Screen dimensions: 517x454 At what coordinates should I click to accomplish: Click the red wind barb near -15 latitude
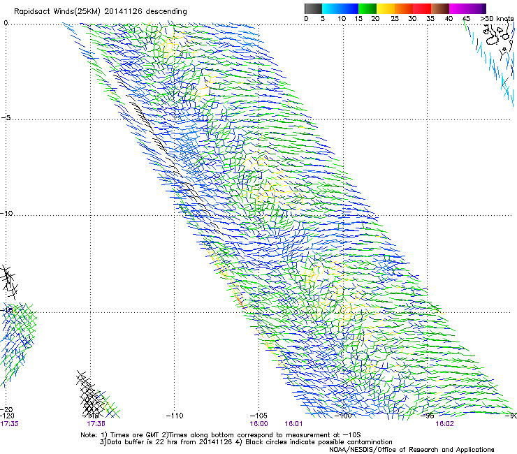[240, 302]
